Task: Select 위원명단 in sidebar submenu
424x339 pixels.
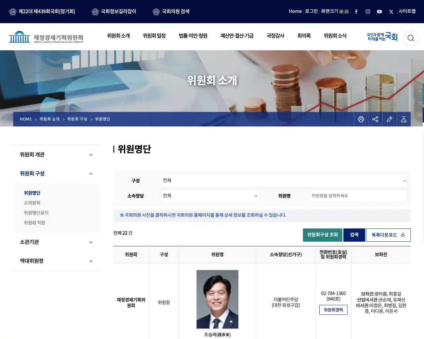Action: 32,193
